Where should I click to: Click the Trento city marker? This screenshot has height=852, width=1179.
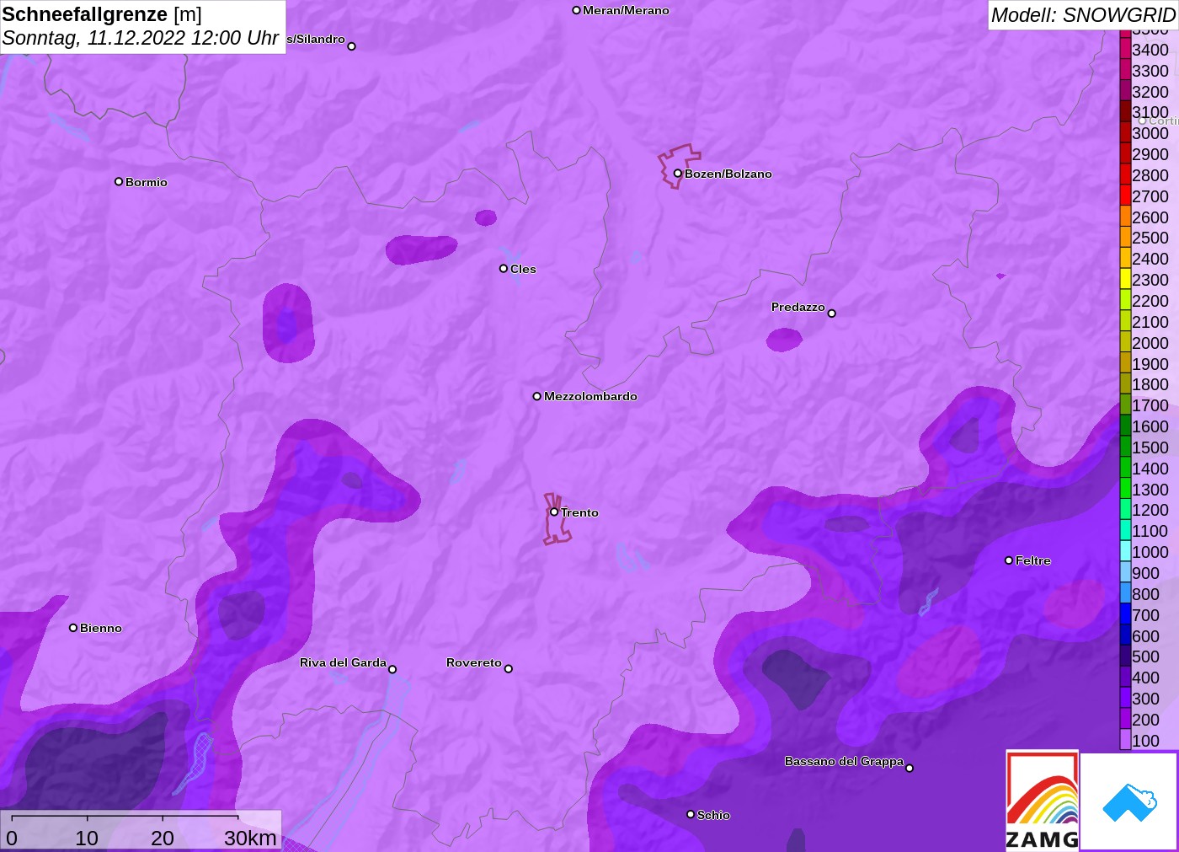[x=554, y=512]
